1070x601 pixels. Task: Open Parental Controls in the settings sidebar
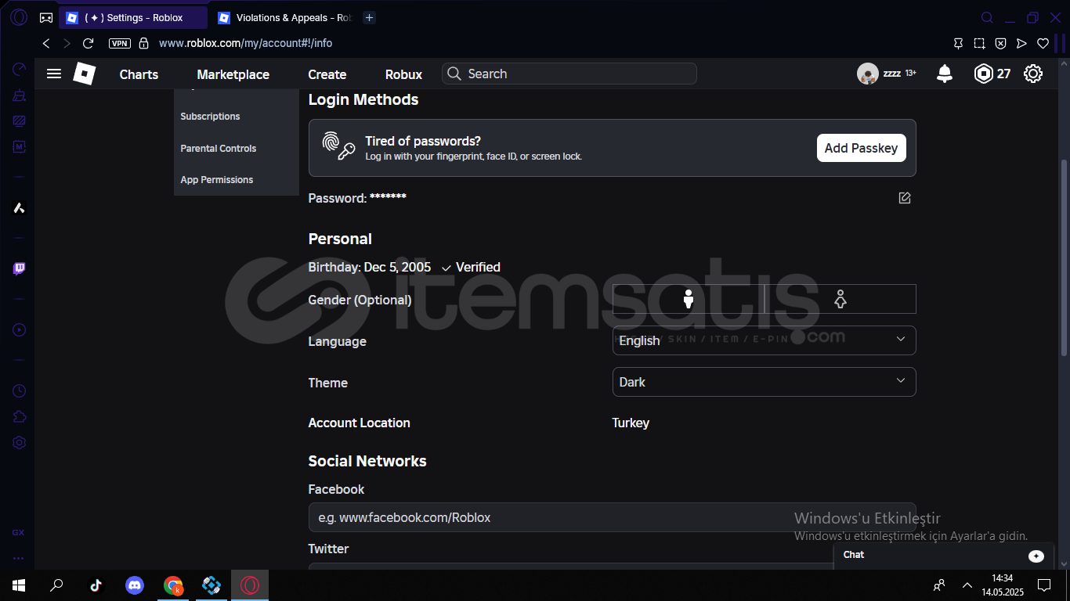(219, 149)
